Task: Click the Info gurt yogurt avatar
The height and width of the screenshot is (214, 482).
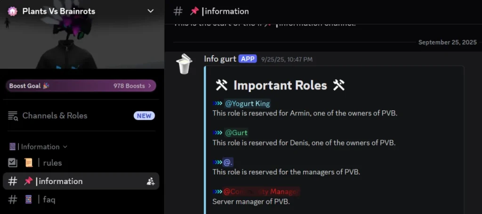Action: [184, 64]
